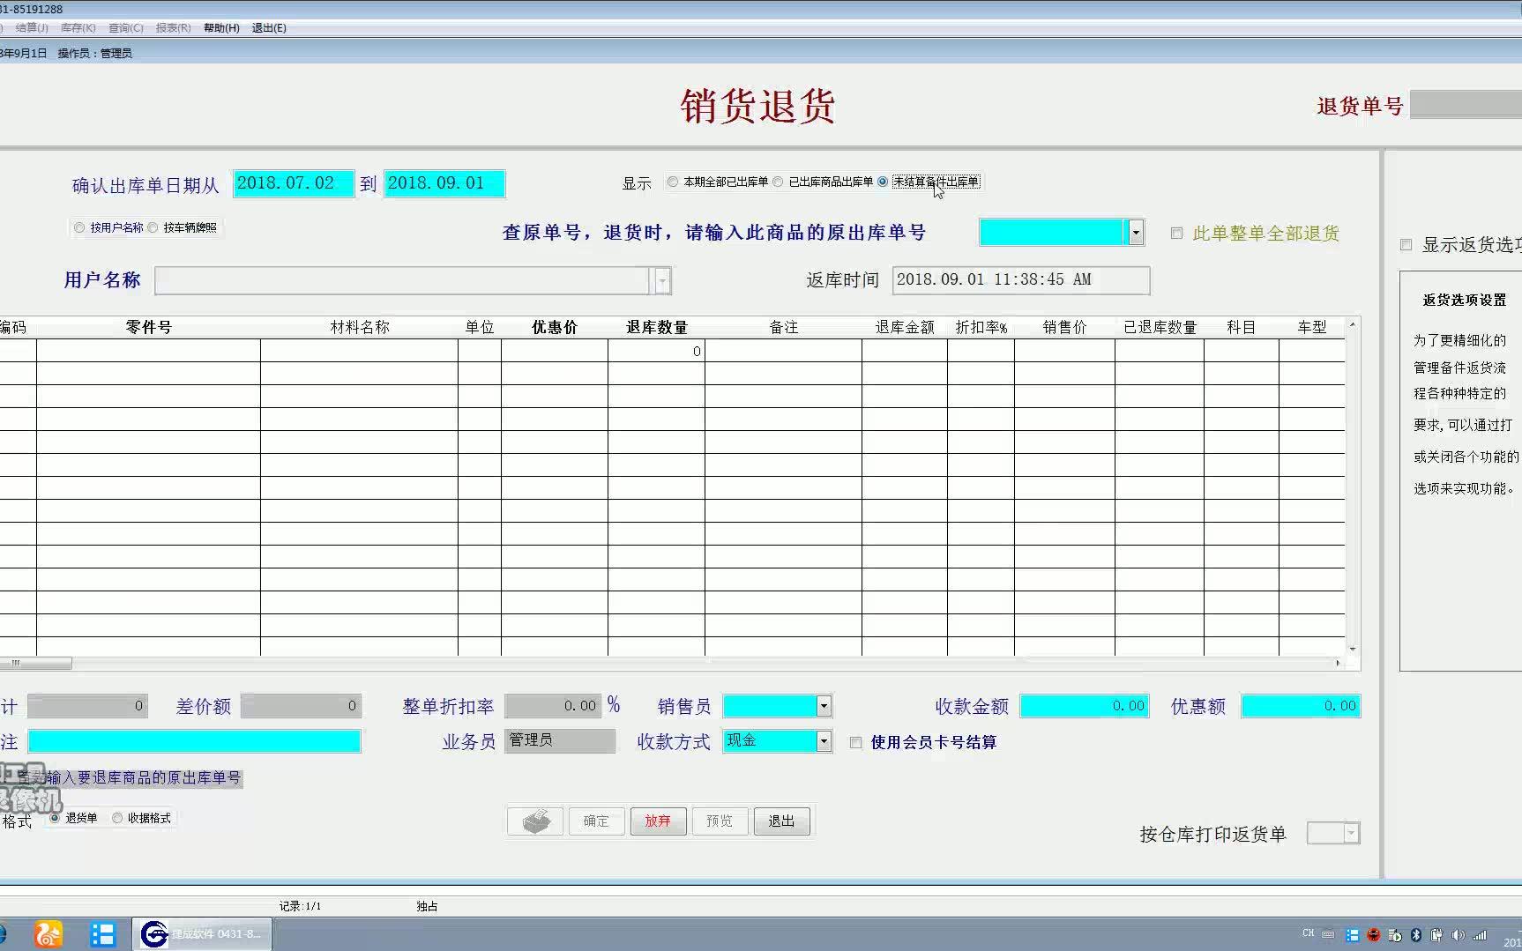Viewport: 1522px width, 951px height.
Task: Click the 整单折扣率 field
Action: pyautogui.click(x=553, y=706)
